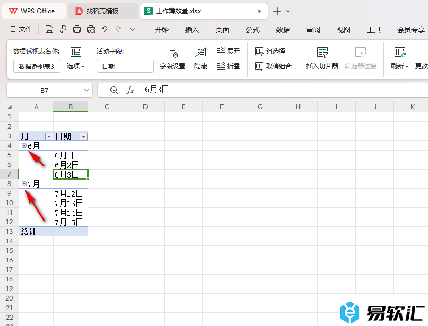Screen dimensions: 428x326
Task: Expand the new tab dropdown chevron
Action: (x=288, y=11)
